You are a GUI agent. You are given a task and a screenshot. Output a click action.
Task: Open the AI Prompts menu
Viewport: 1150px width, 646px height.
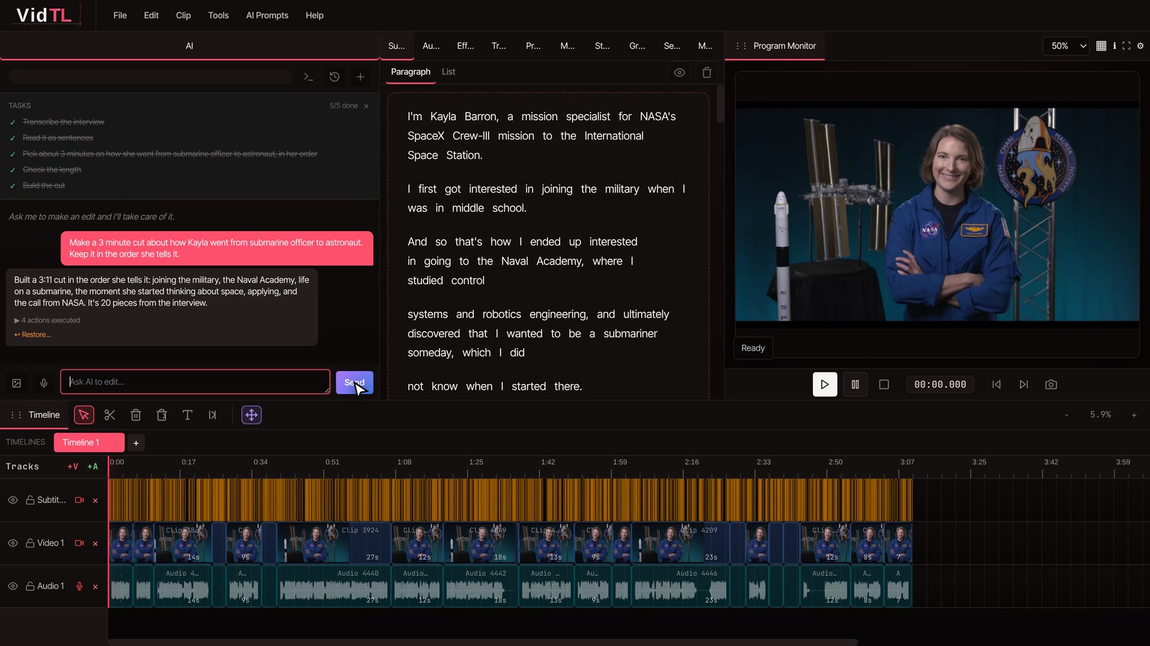point(267,15)
